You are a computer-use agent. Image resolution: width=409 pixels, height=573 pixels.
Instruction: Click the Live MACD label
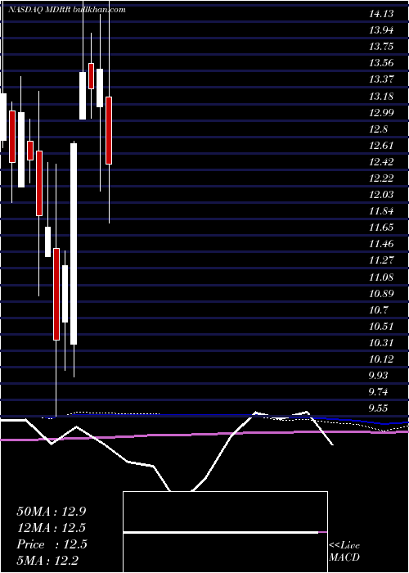[344, 552]
